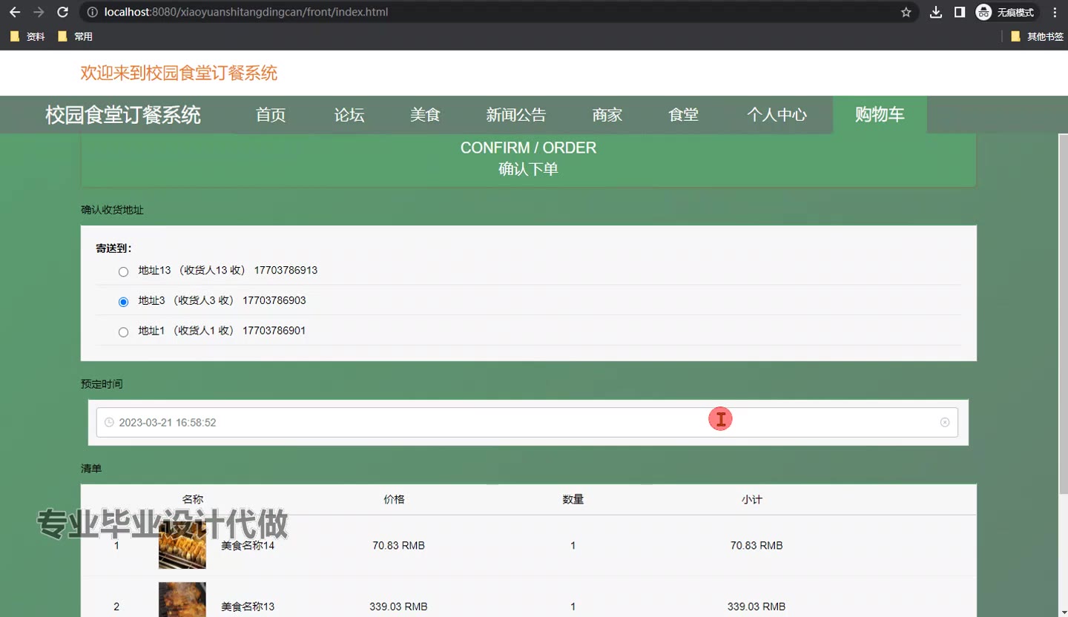The width and height of the screenshot is (1068, 617).
Task: Toggle the browser side panel icon
Action: (x=959, y=12)
